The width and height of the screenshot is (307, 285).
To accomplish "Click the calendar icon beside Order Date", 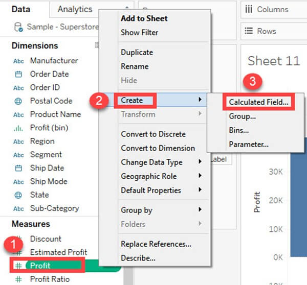I will [x=18, y=74].
